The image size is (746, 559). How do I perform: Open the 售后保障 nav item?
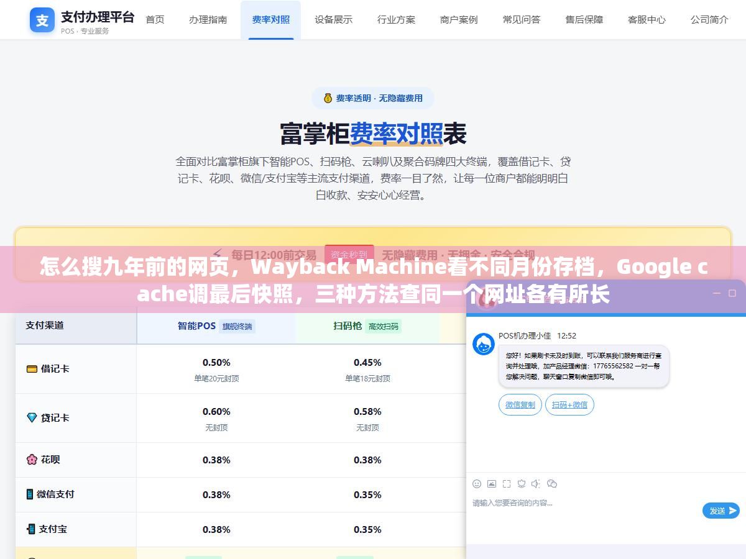[584, 20]
